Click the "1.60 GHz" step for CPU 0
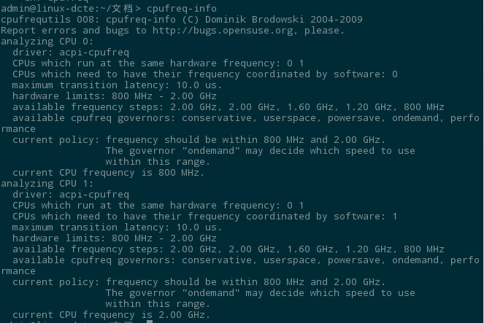 pos(310,107)
